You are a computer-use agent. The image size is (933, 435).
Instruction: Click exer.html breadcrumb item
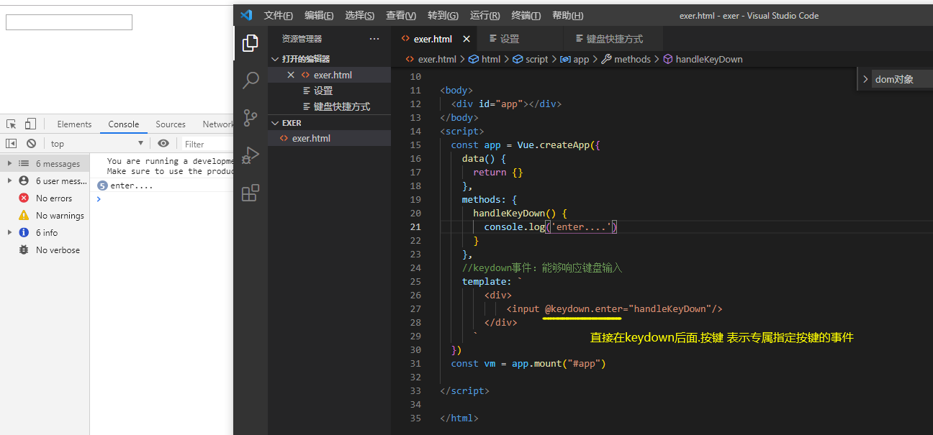point(431,60)
